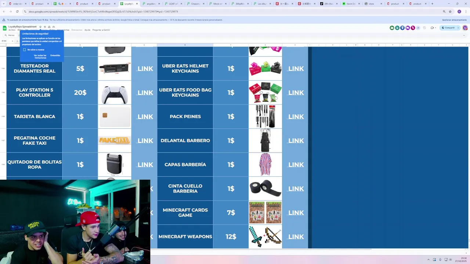
Task: Click the barber apron product image
Action: pos(265,140)
